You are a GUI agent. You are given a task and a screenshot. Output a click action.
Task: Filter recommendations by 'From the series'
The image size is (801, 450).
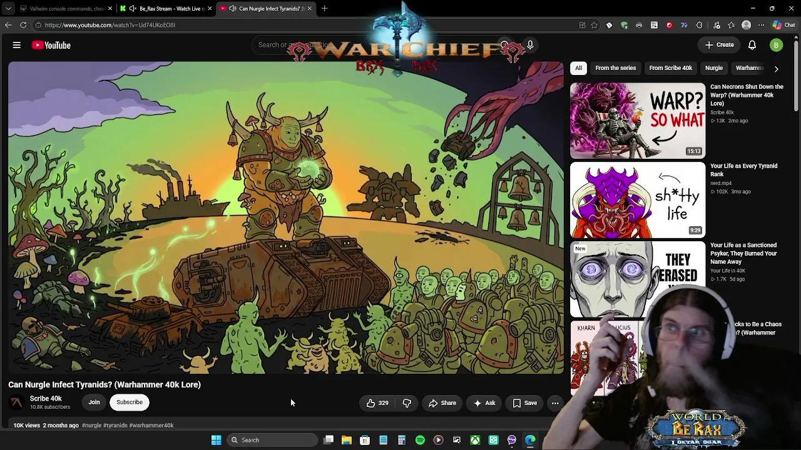[615, 68]
